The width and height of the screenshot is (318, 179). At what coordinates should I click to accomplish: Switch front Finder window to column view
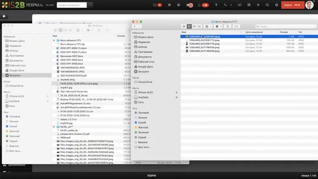[x=194, y=26]
